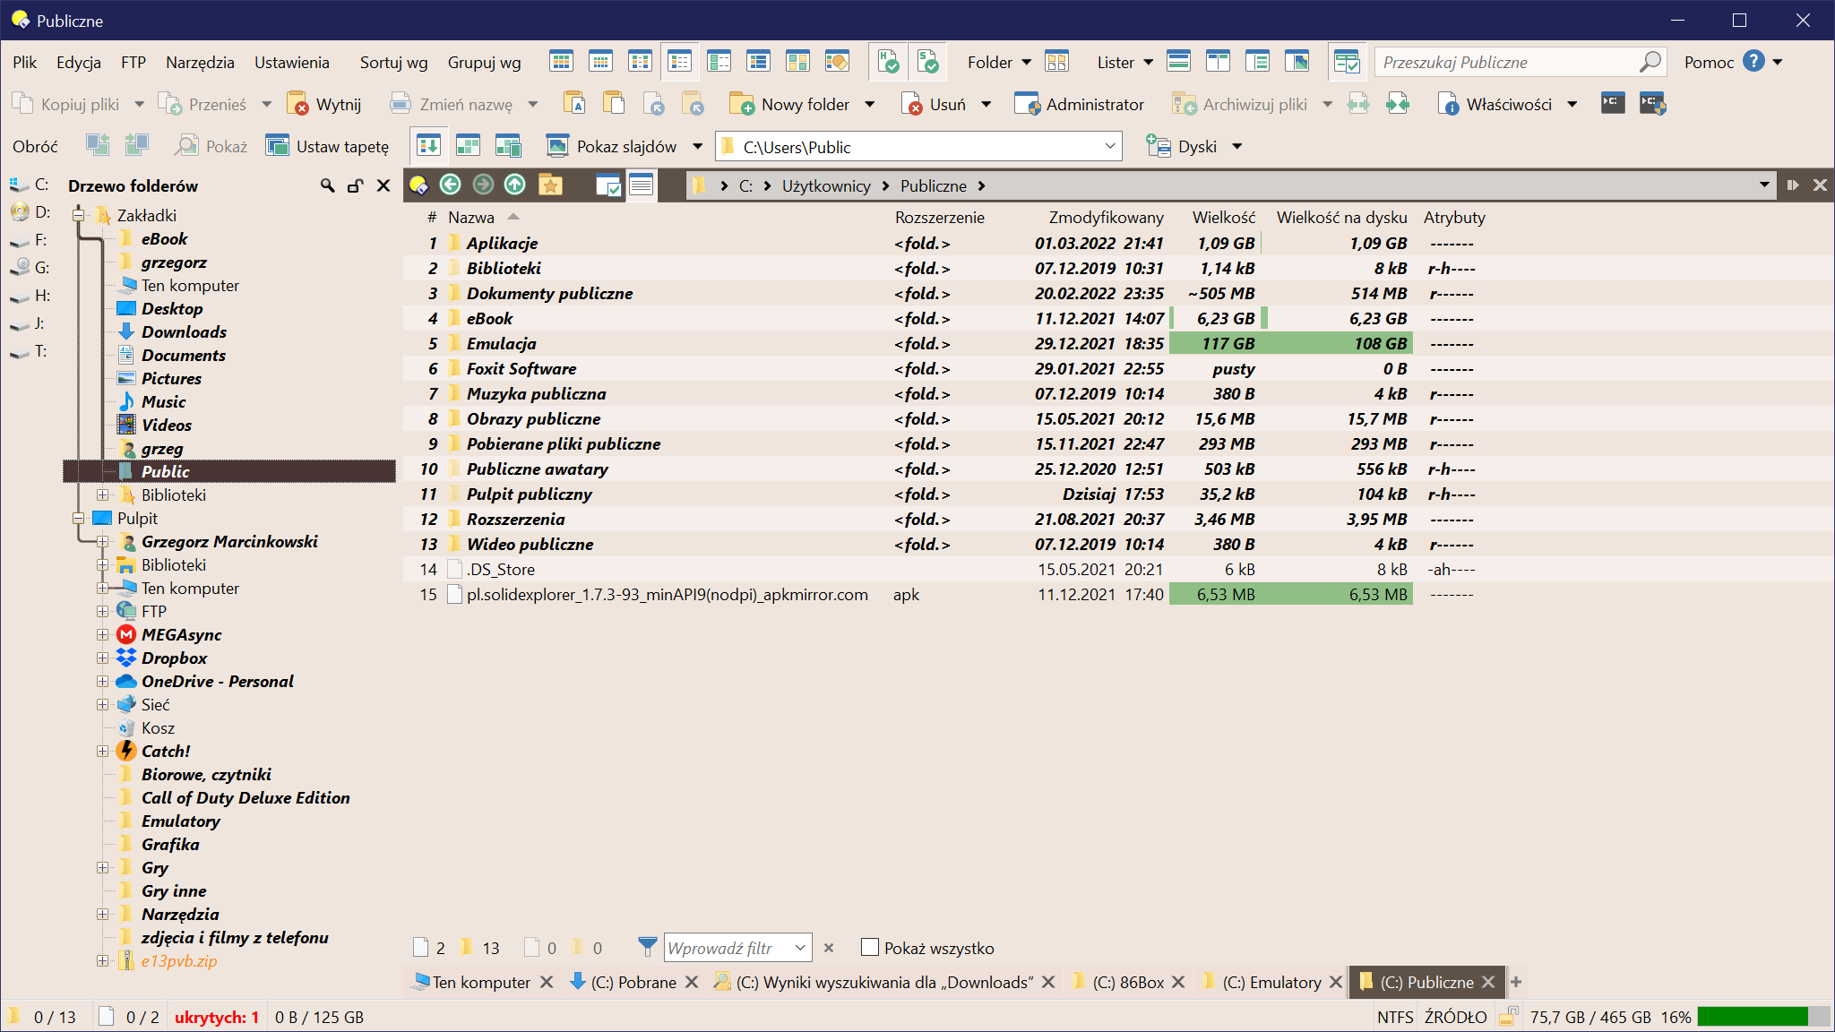Expand the Biblioteki node under Zakładki
This screenshot has width=1835, height=1032.
point(103,494)
